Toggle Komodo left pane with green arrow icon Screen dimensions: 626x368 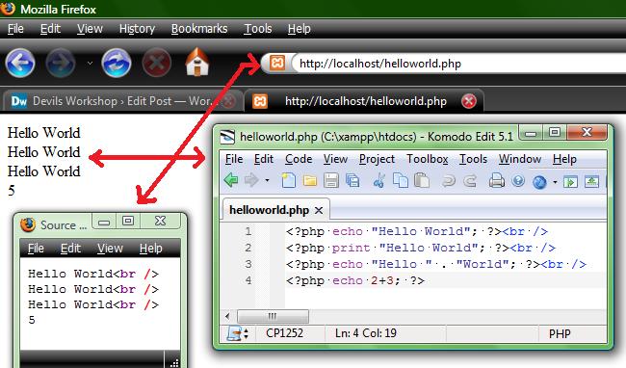(x=570, y=182)
